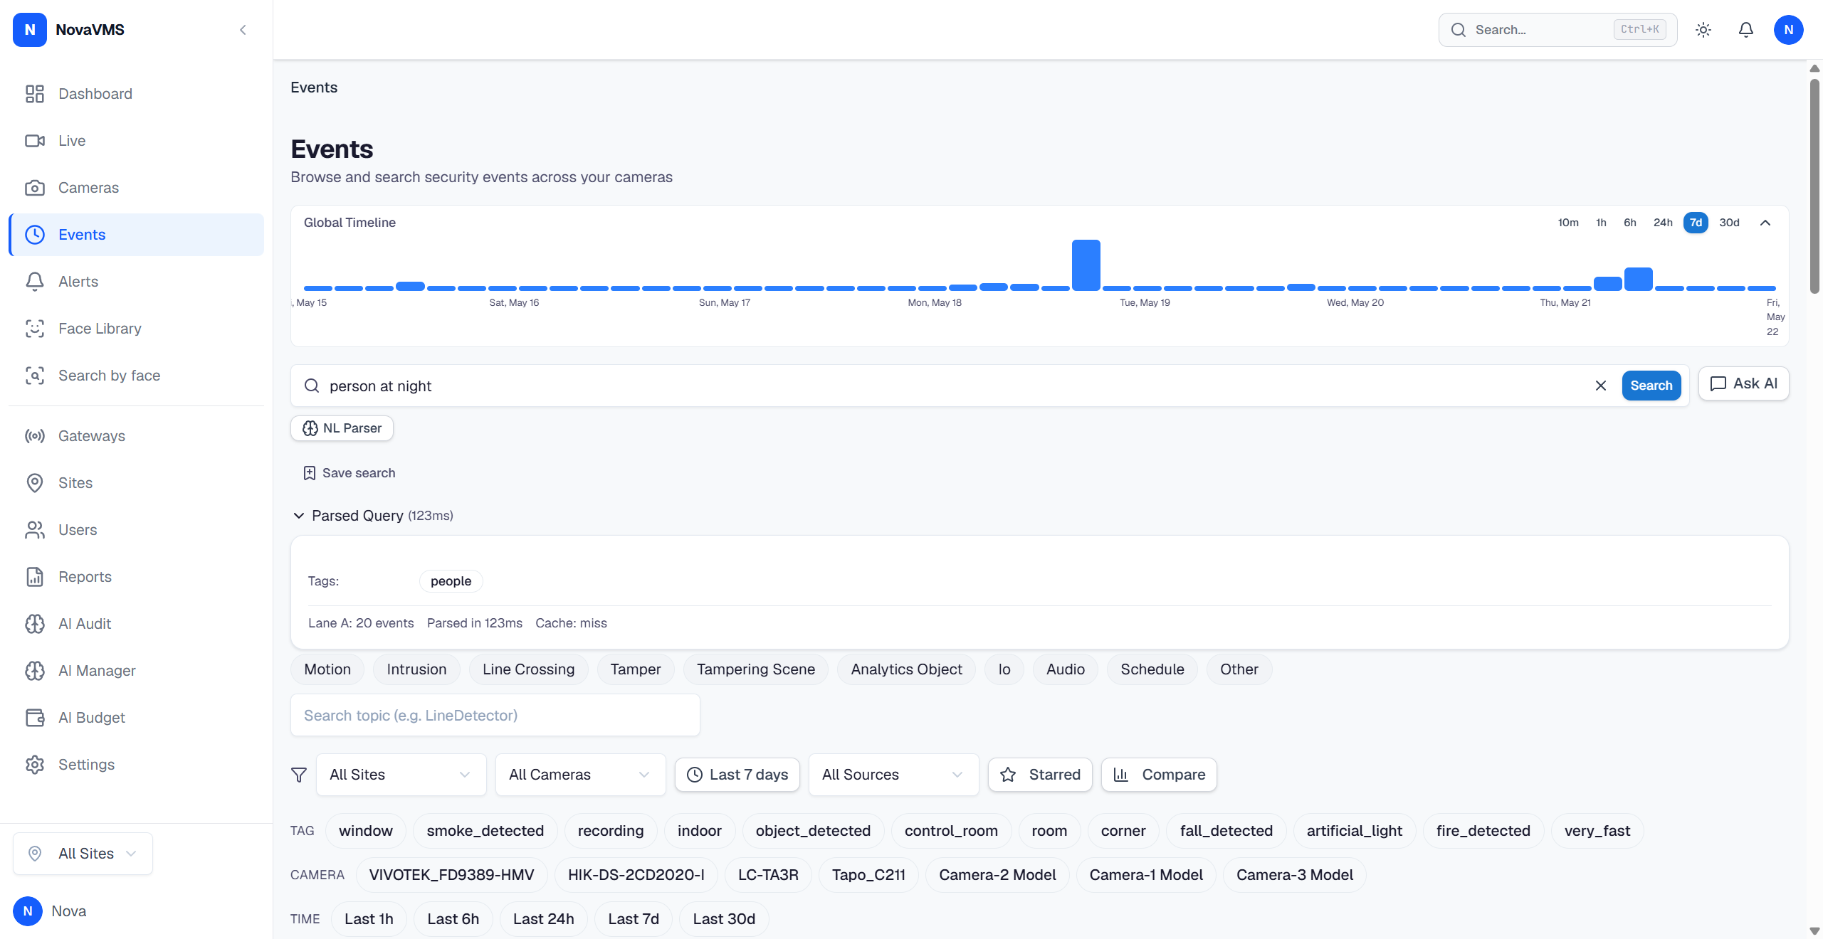The width and height of the screenshot is (1823, 939).
Task: Toggle the Line Crossing chip
Action: tap(528, 669)
